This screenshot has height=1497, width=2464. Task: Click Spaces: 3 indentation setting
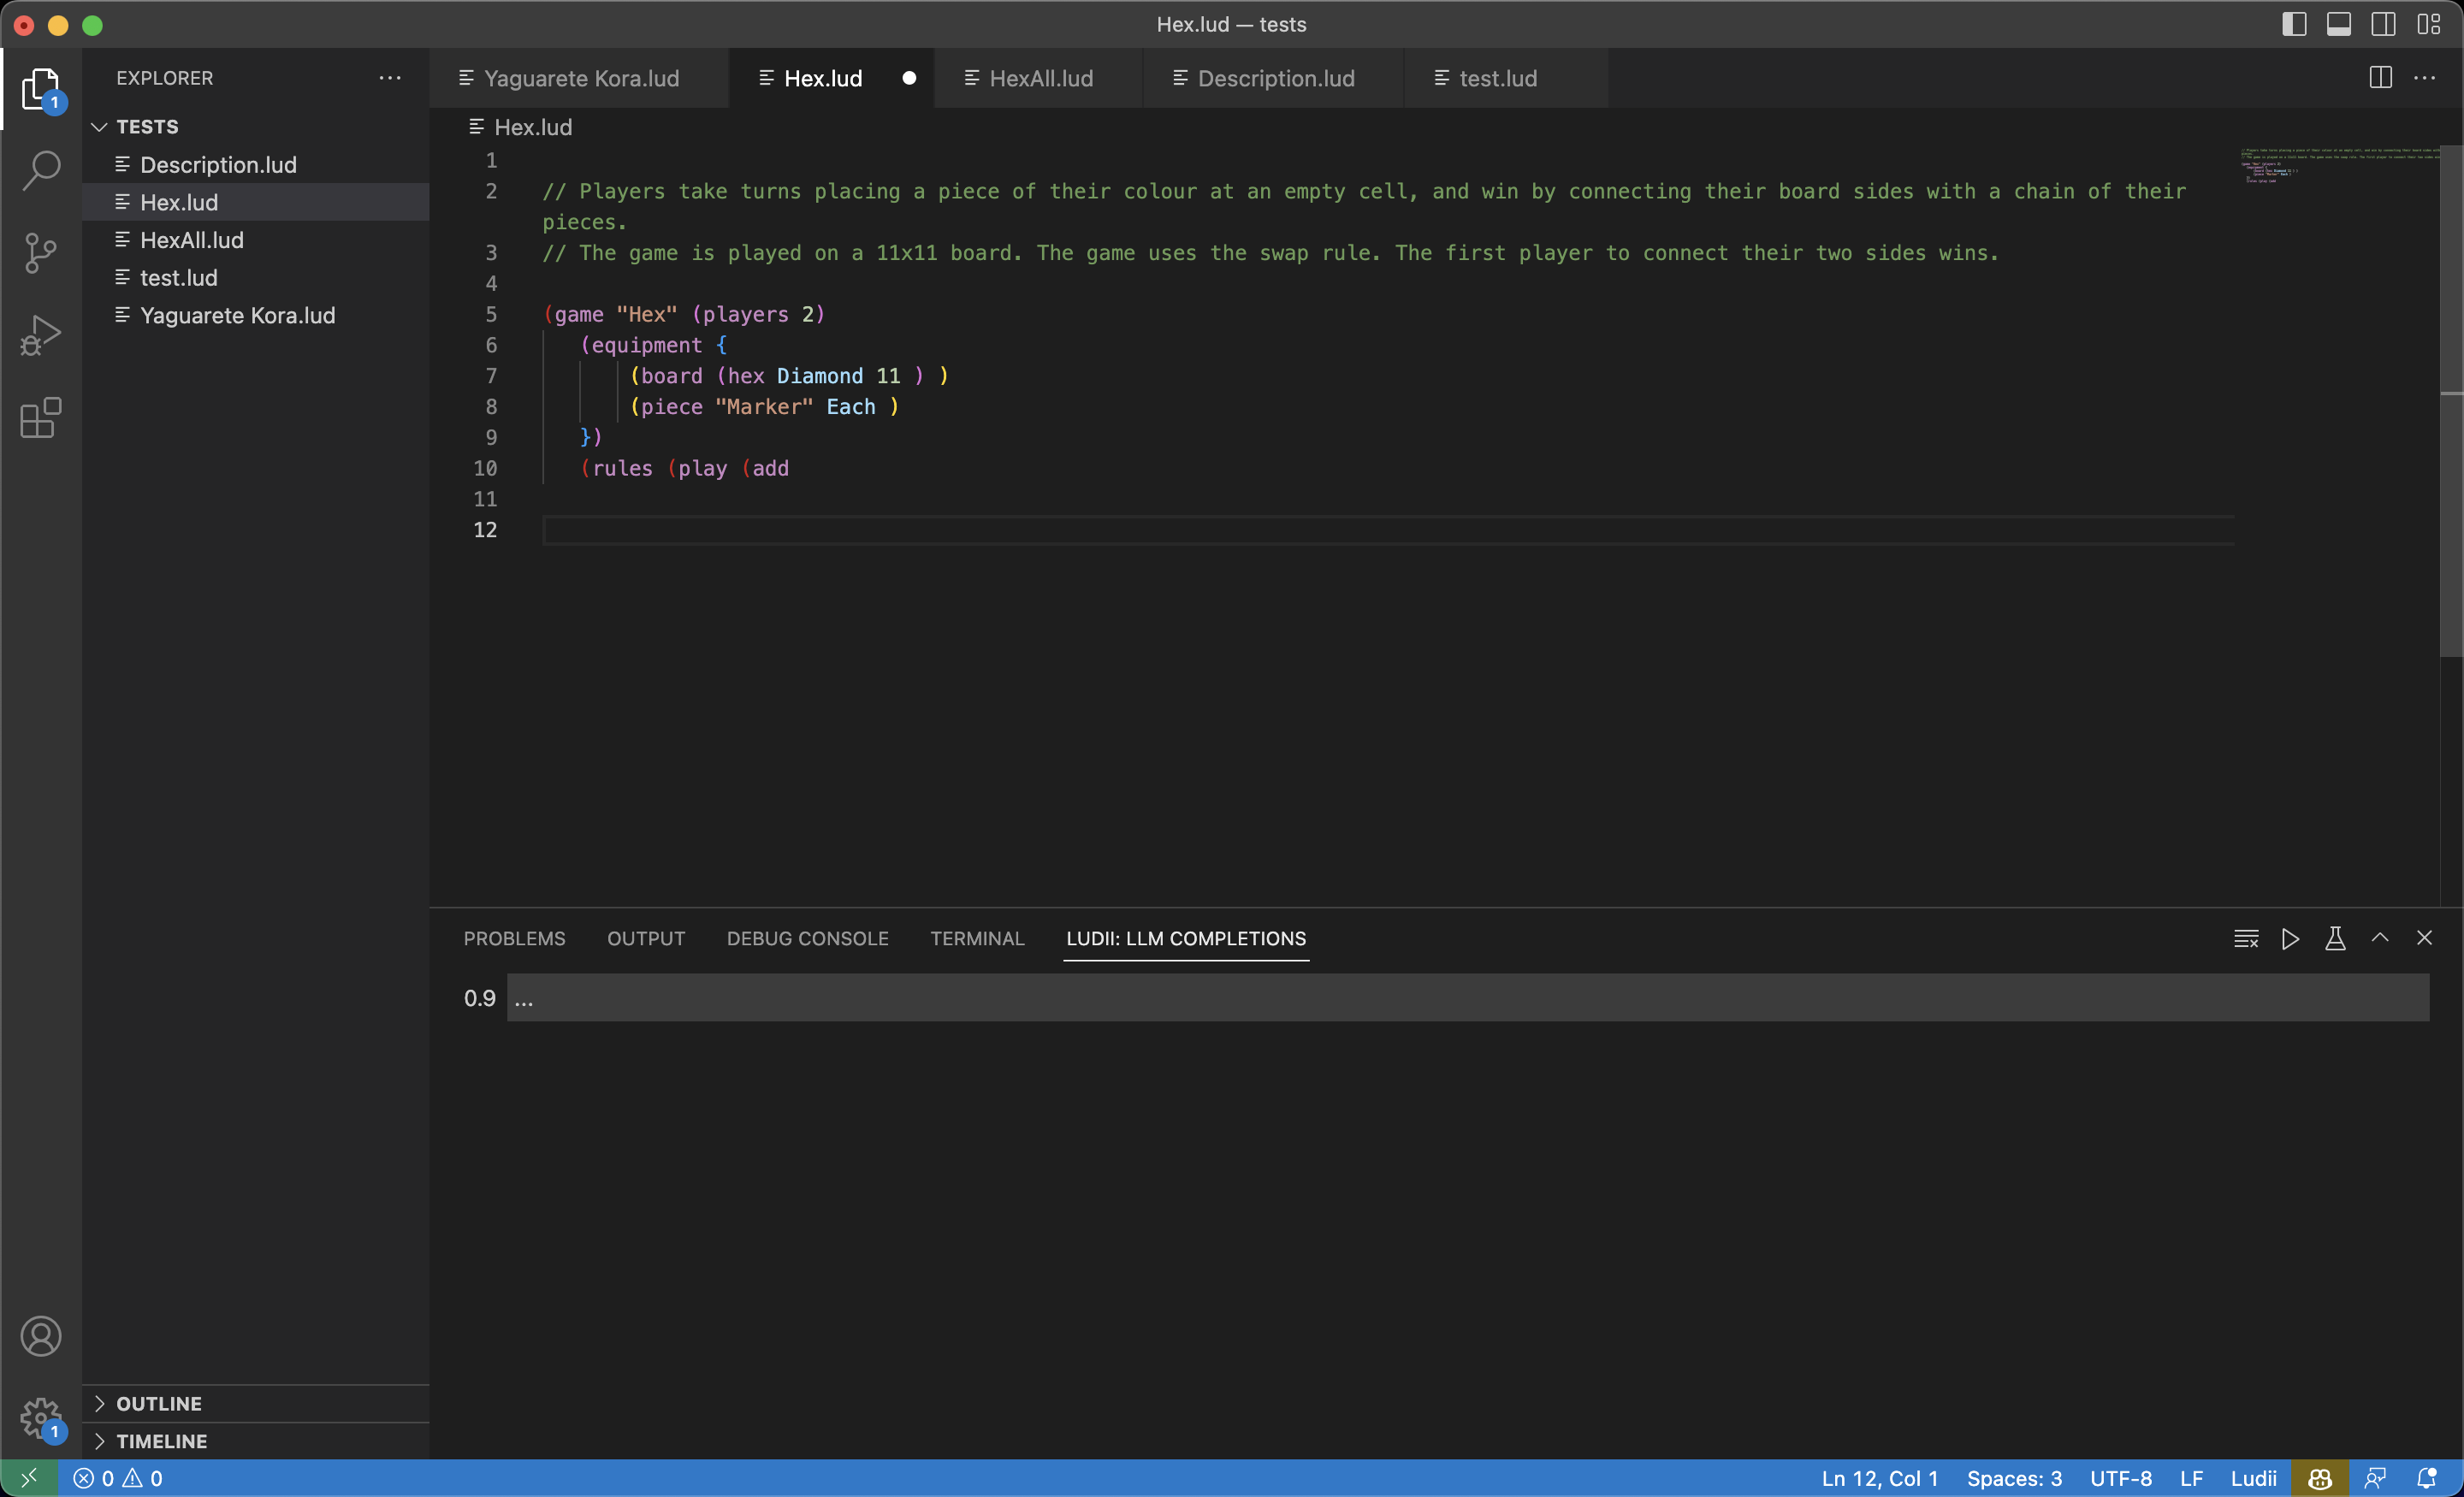coord(2014,1478)
